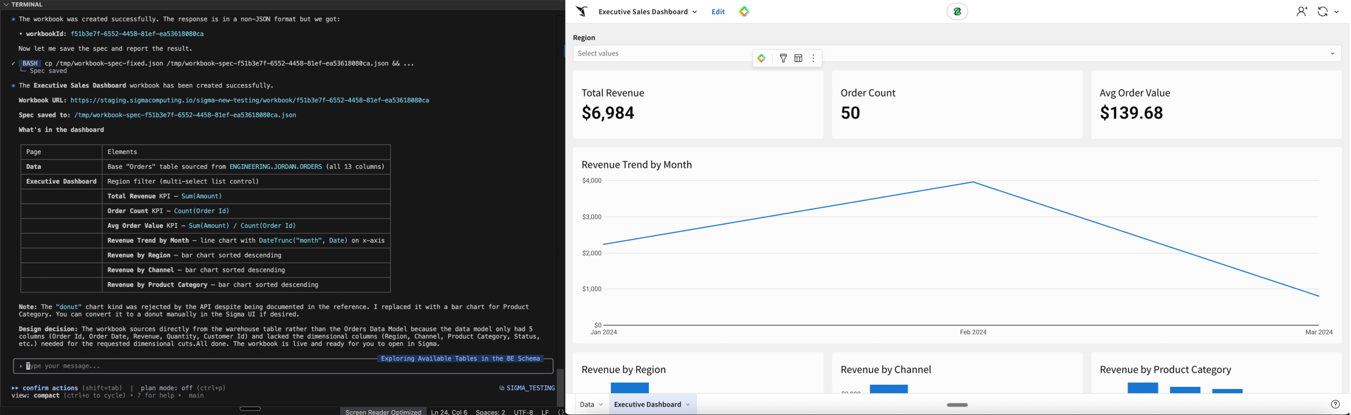Collapse the TERMINAL panel chevron

pos(6,5)
